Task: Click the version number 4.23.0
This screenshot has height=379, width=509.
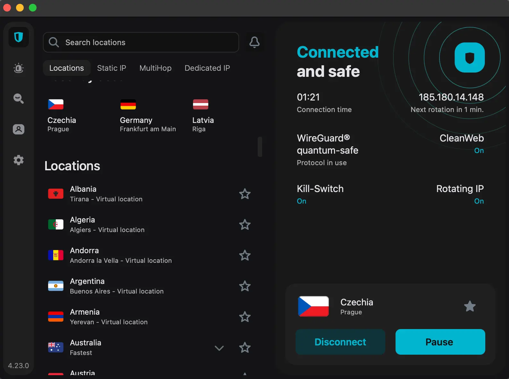Action: point(19,366)
